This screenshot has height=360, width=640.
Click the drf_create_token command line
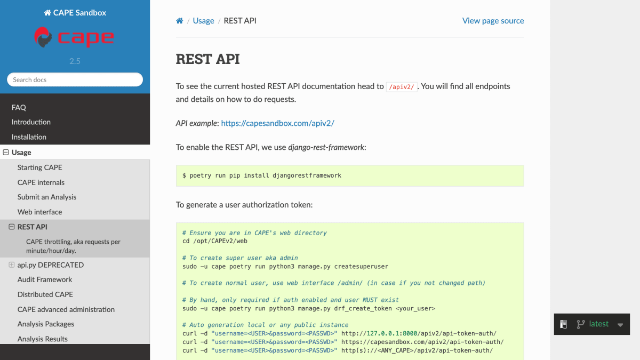309,308
